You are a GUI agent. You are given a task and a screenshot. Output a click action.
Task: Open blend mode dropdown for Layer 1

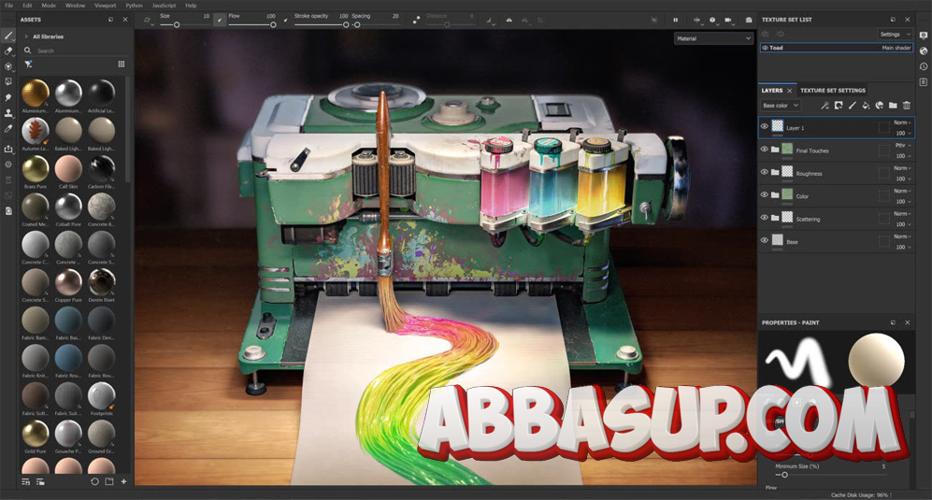(902, 122)
